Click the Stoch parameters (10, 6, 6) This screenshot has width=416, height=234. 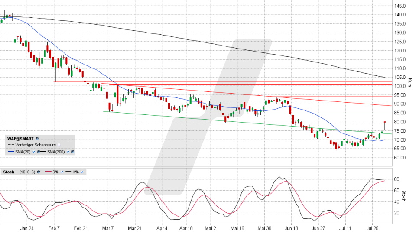point(27,172)
